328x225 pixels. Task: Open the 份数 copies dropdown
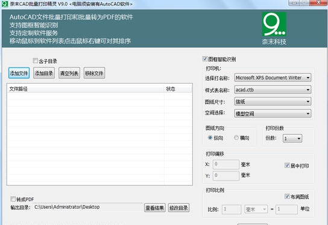(x=292, y=138)
